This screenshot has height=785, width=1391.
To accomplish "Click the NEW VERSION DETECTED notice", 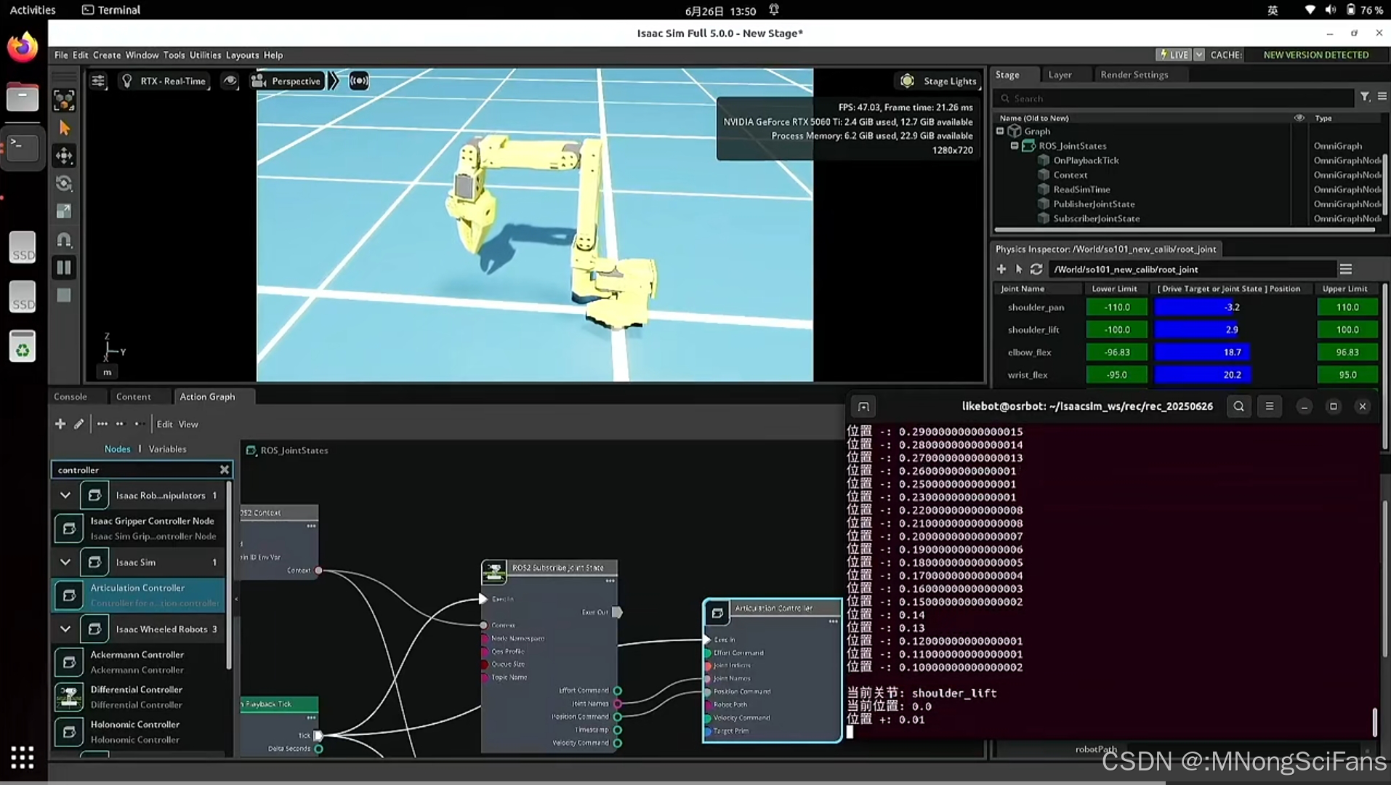I will (1315, 55).
